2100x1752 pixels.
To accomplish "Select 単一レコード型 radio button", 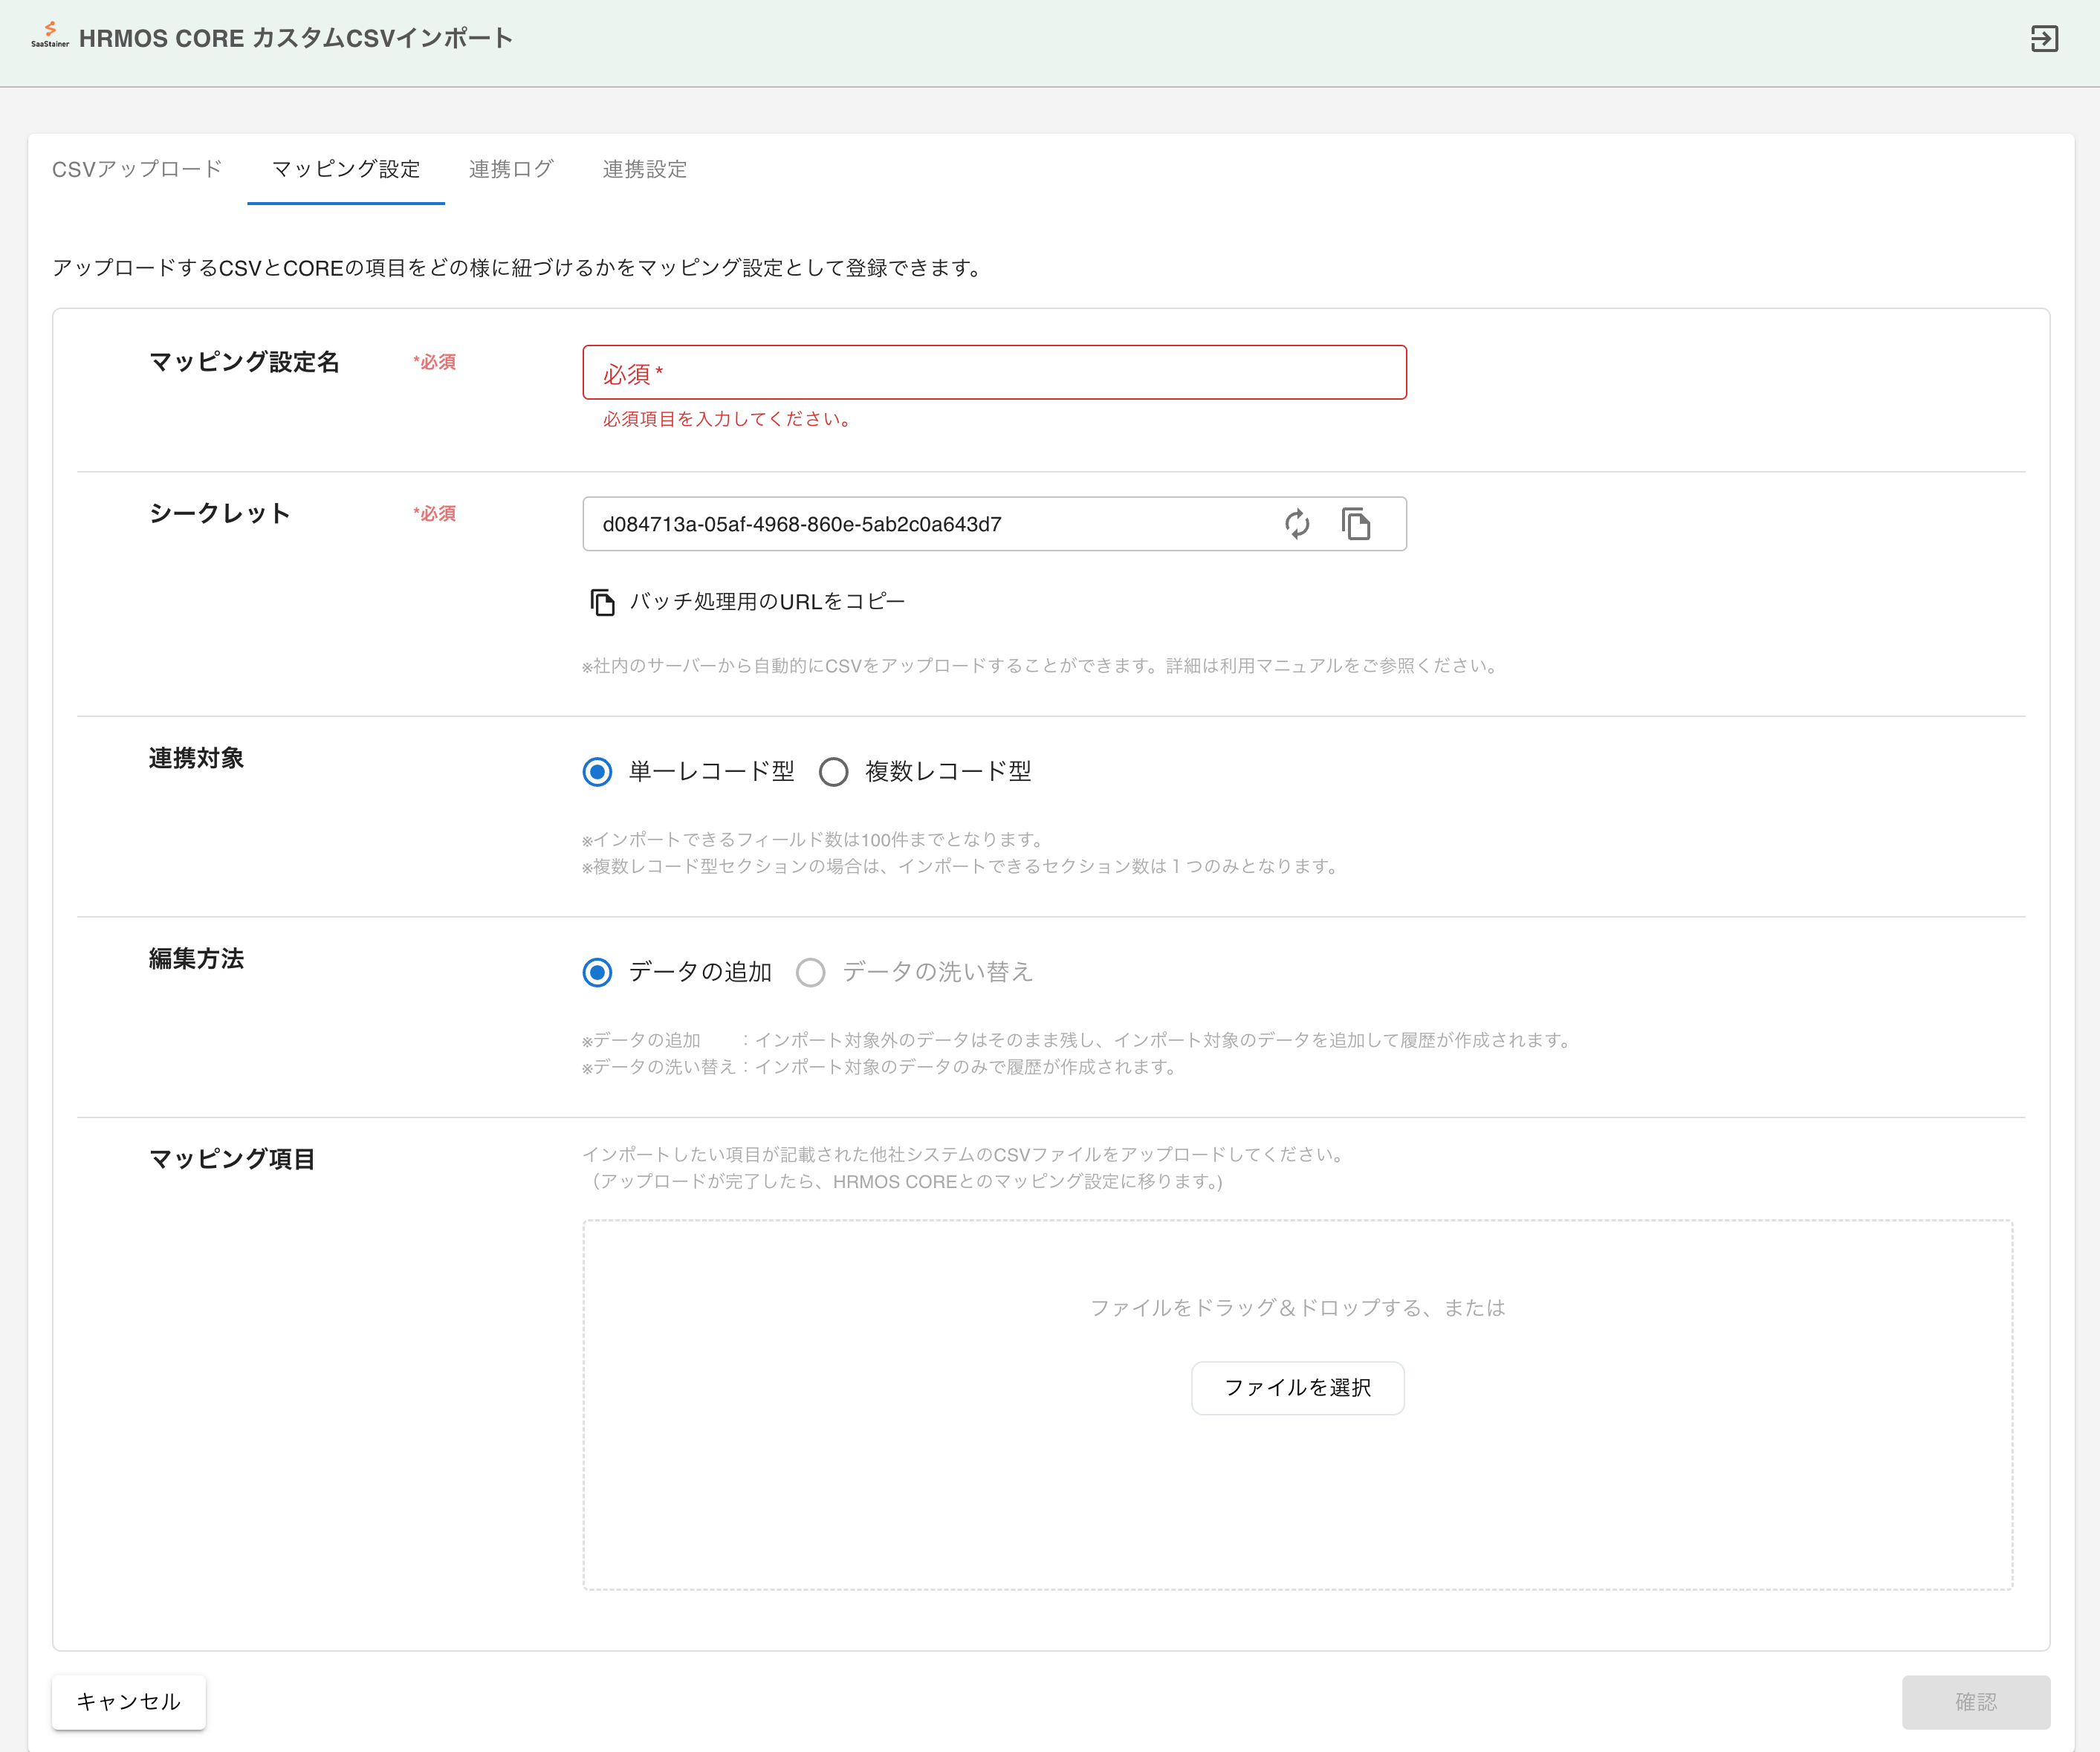I will [x=597, y=772].
